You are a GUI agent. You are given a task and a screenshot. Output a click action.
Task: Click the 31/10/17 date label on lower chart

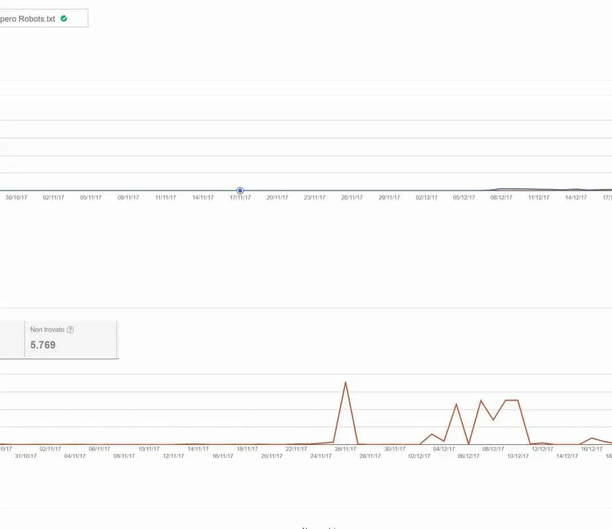26,456
